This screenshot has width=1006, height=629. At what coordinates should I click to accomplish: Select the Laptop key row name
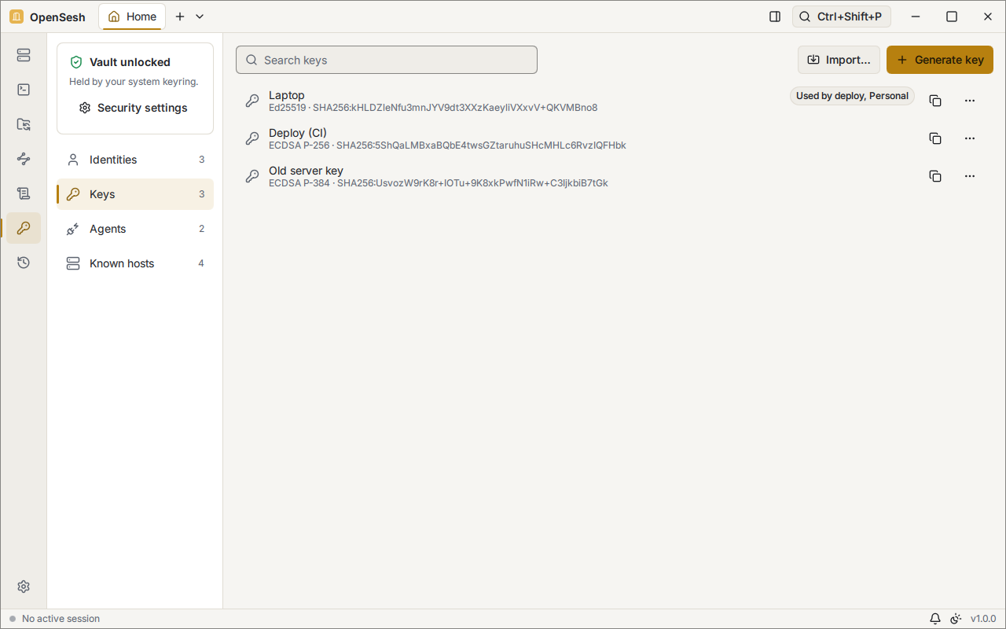pyautogui.click(x=287, y=95)
